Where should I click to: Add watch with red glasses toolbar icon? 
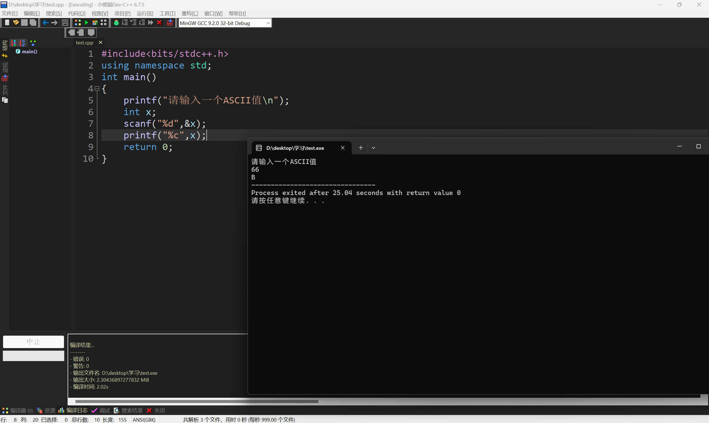pos(170,23)
